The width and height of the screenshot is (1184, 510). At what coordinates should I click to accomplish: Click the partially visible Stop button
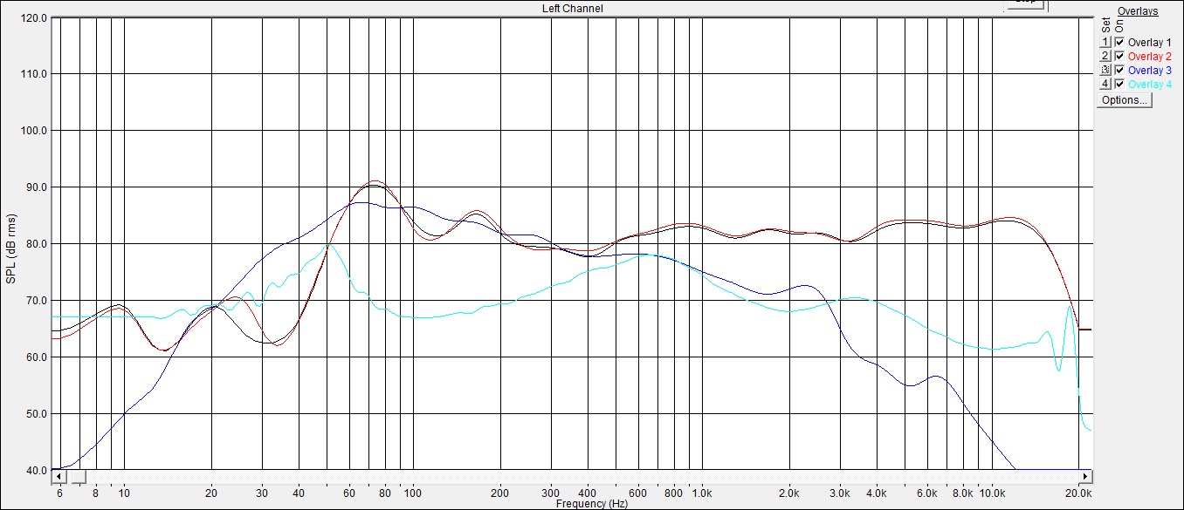coord(1025,3)
